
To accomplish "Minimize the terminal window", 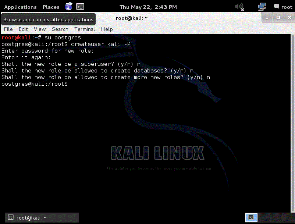I will coord(267,18).
